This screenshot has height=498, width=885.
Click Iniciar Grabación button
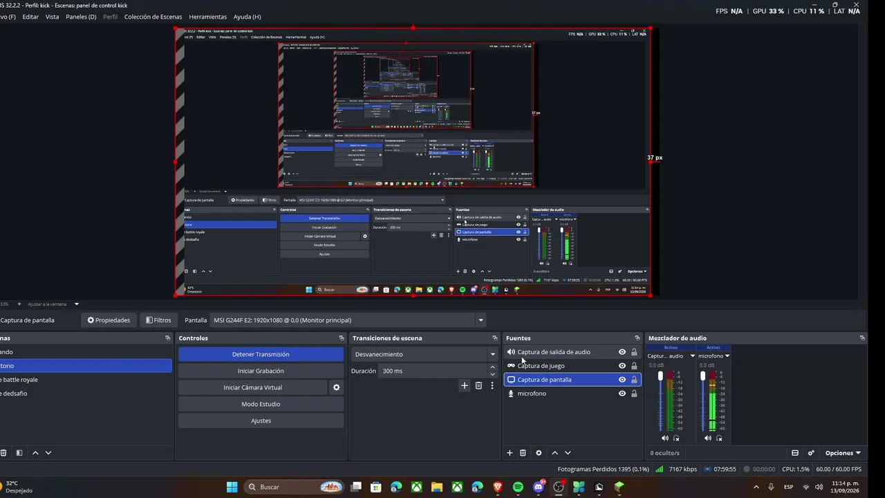(x=261, y=371)
